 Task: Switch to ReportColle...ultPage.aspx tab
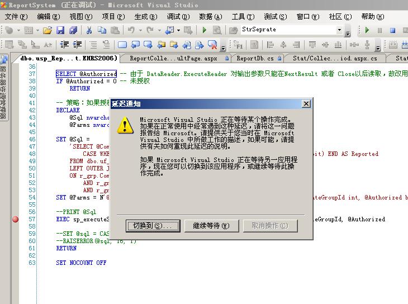(177, 58)
